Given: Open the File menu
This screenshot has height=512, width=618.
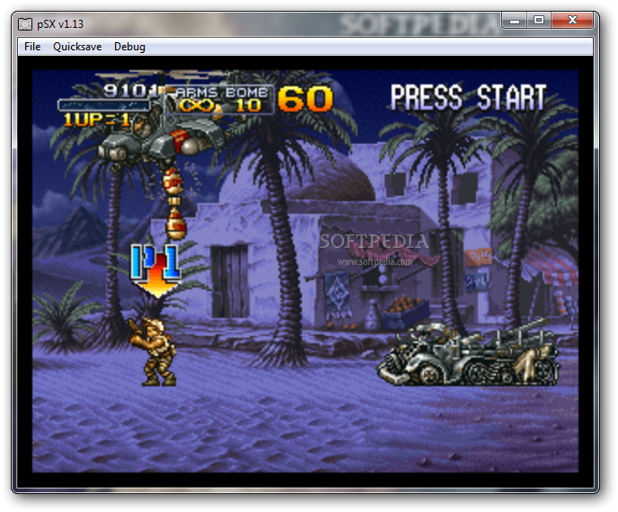Looking at the screenshot, I should [x=32, y=47].
